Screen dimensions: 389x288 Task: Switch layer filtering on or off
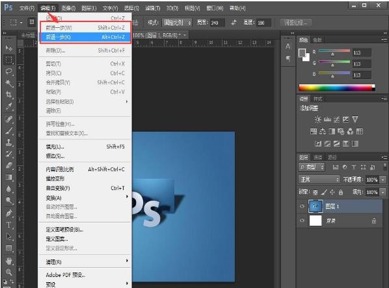[385, 167]
